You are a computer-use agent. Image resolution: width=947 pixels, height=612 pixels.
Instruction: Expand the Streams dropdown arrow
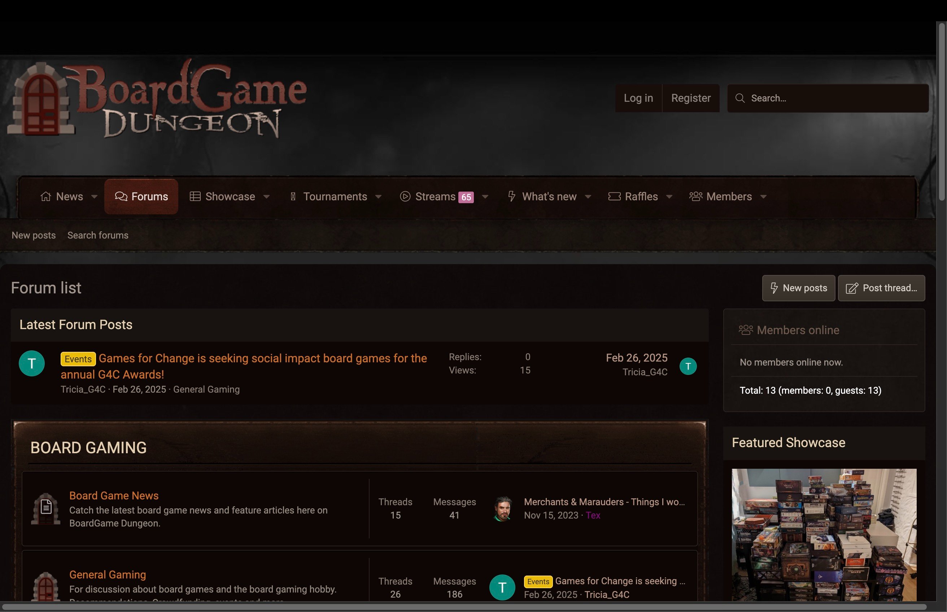click(485, 196)
